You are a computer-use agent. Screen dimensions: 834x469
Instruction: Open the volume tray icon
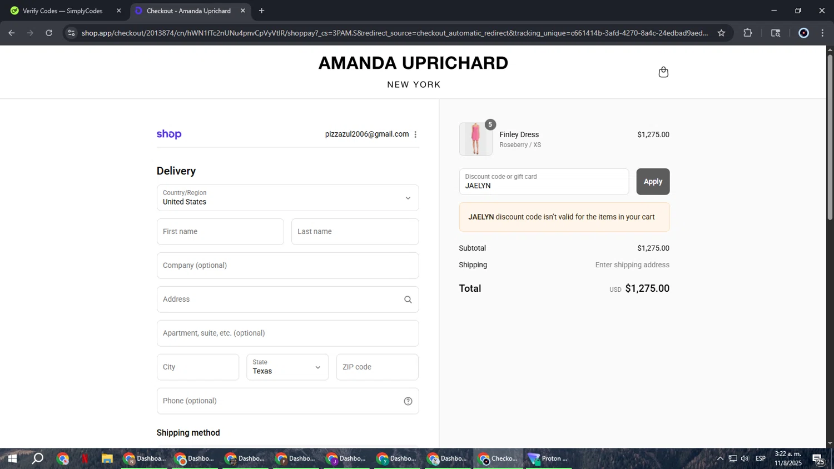pos(745,458)
